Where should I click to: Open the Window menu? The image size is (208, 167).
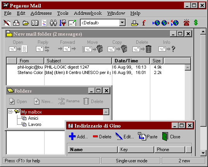click(116, 13)
